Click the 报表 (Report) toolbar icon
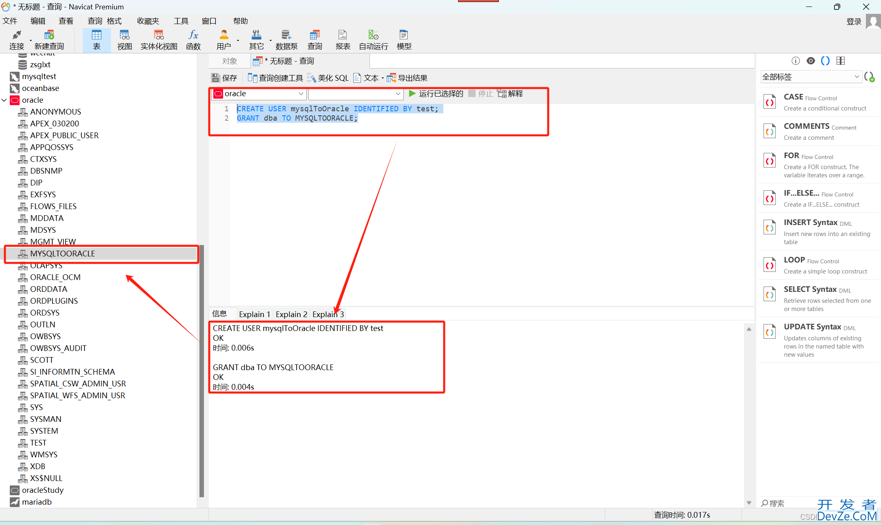 (343, 40)
